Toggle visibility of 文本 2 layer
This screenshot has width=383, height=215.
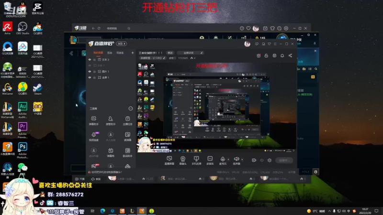[90, 59]
